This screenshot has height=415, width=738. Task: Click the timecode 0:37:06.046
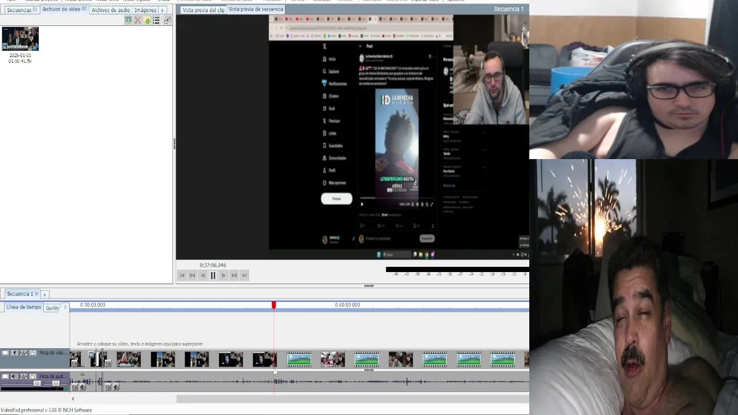click(x=213, y=265)
